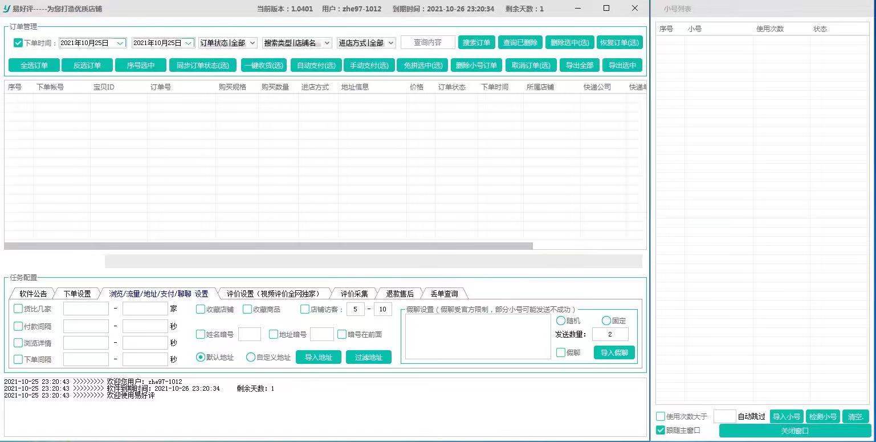Image resolution: width=876 pixels, height=442 pixels.
Task: Open the 进店方式 dropdown
Action: click(x=366, y=43)
